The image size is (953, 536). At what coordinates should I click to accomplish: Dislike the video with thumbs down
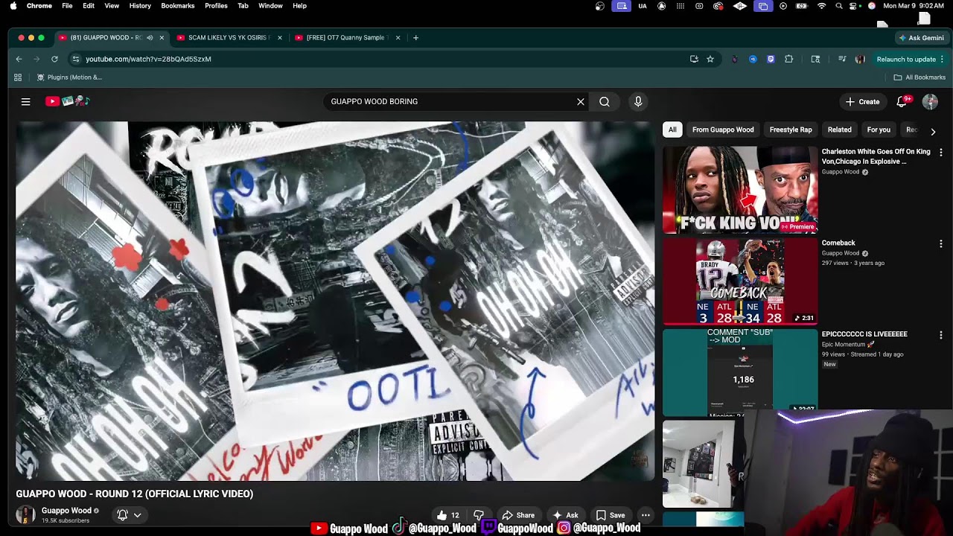tap(479, 515)
